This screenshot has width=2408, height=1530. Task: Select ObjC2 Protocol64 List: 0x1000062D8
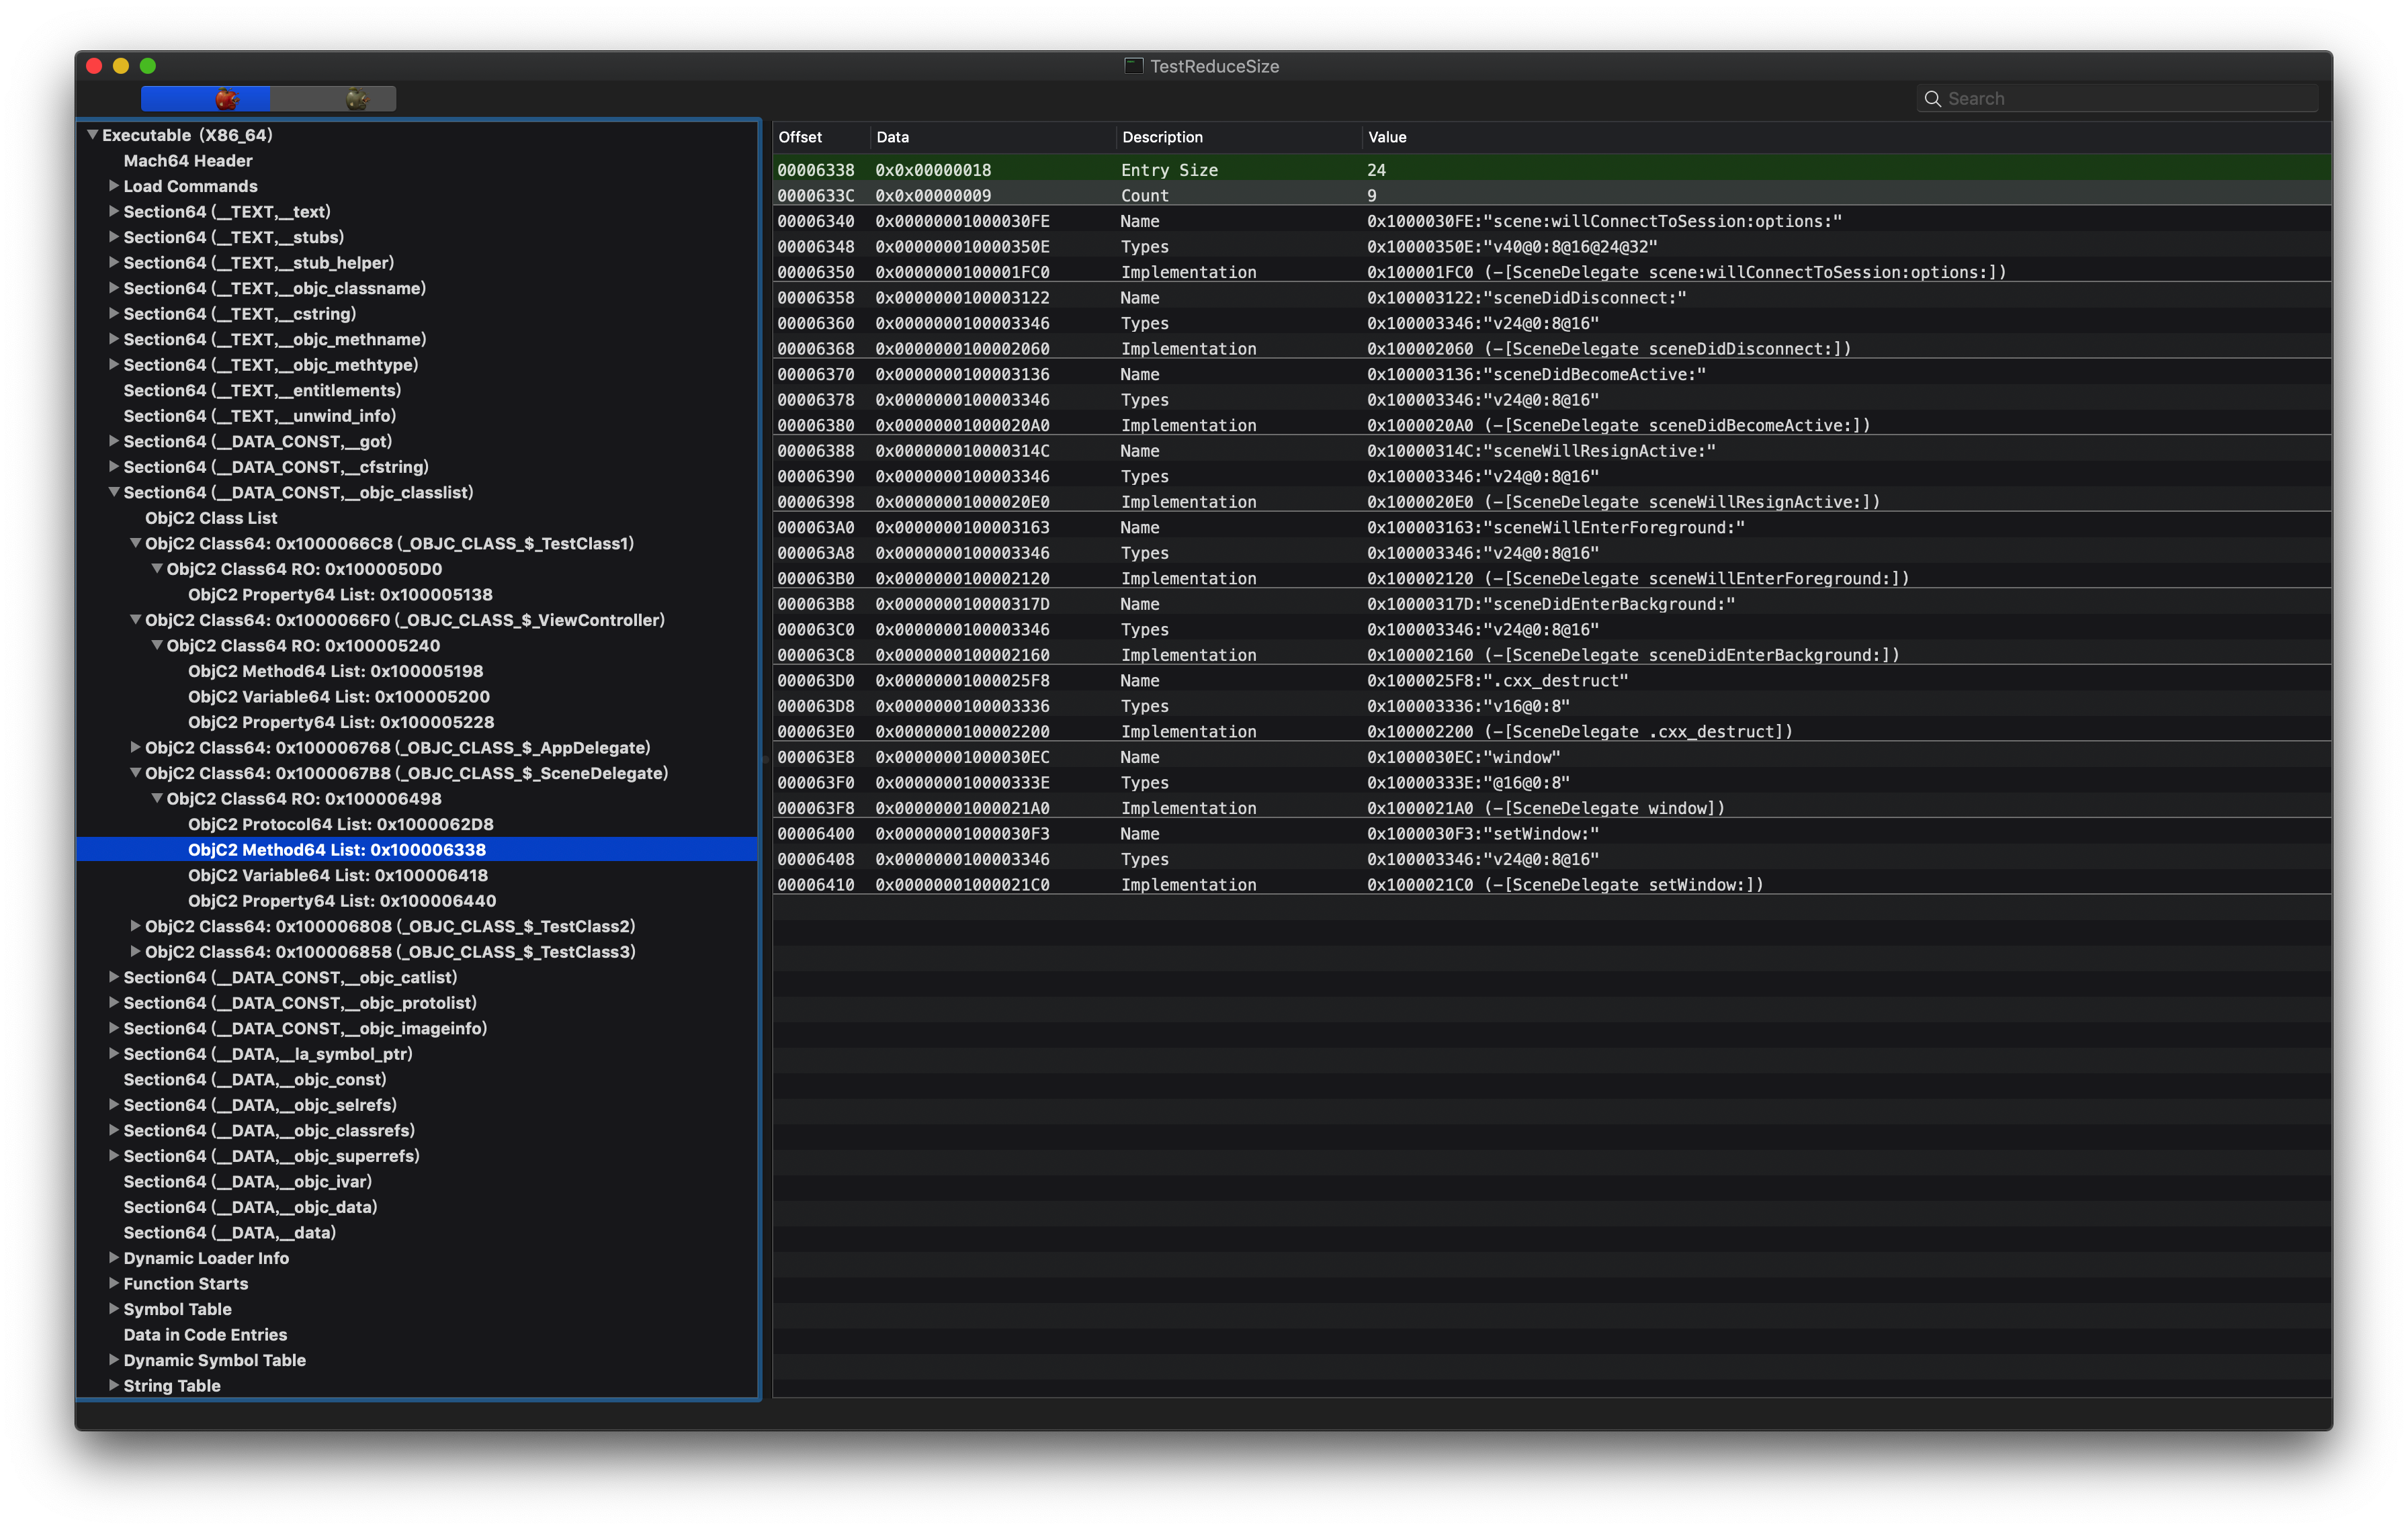[x=417, y=823]
